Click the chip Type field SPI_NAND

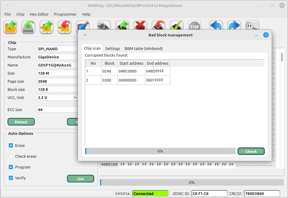[x=57, y=49]
